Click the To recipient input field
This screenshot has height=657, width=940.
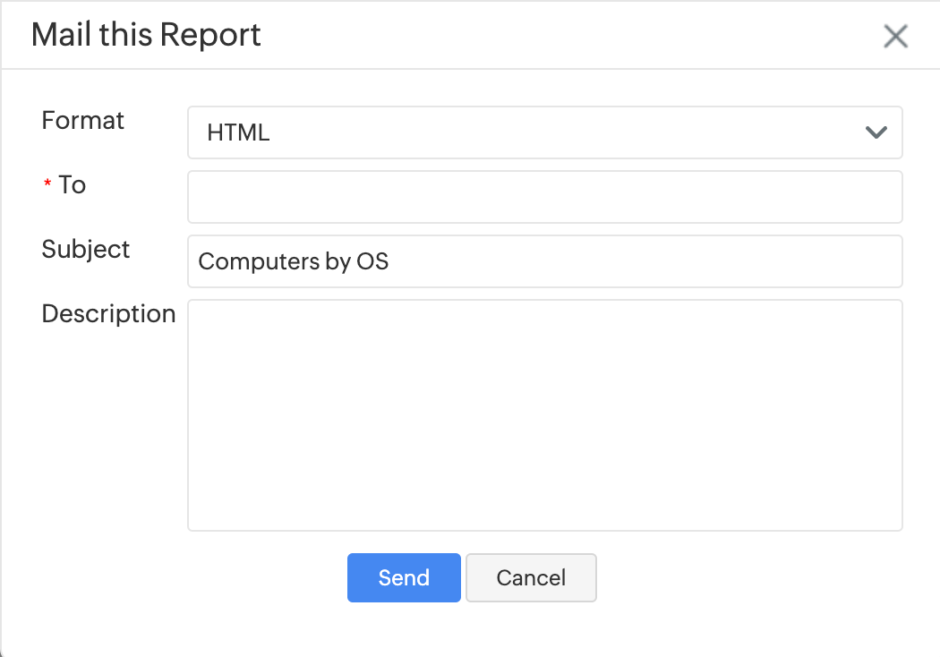[x=544, y=197]
